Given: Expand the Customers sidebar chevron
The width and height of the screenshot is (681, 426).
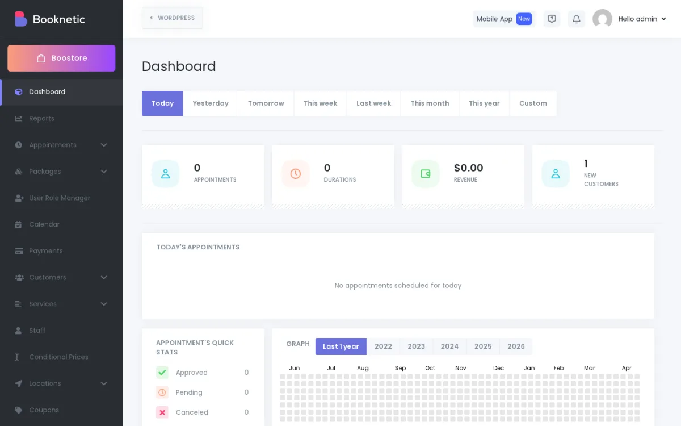Looking at the screenshot, I should [104, 278].
